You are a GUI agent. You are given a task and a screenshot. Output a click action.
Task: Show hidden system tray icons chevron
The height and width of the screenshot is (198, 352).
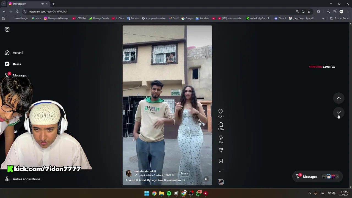tap(309, 193)
